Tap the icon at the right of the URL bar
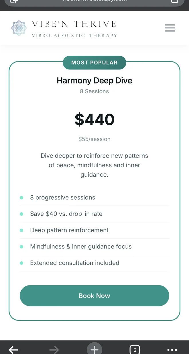Image resolution: width=189 pixels, height=354 pixels. (175, 1)
